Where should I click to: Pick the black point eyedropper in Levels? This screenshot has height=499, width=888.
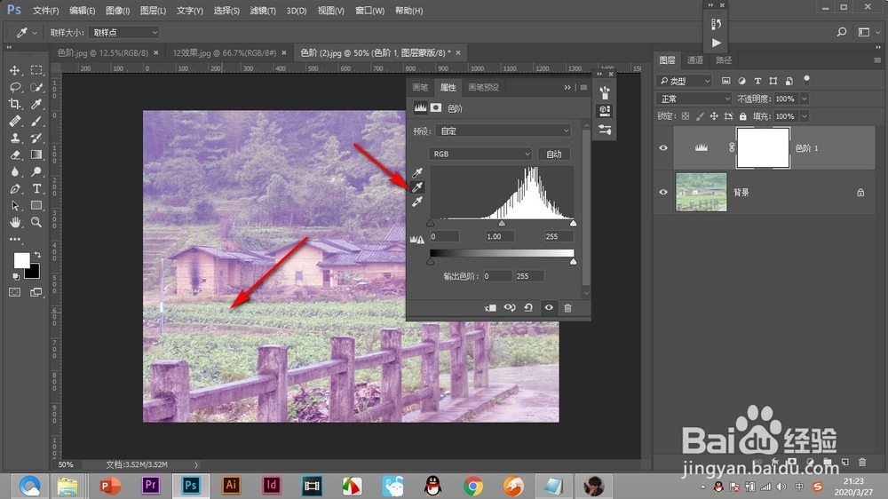click(x=417, y=173)
